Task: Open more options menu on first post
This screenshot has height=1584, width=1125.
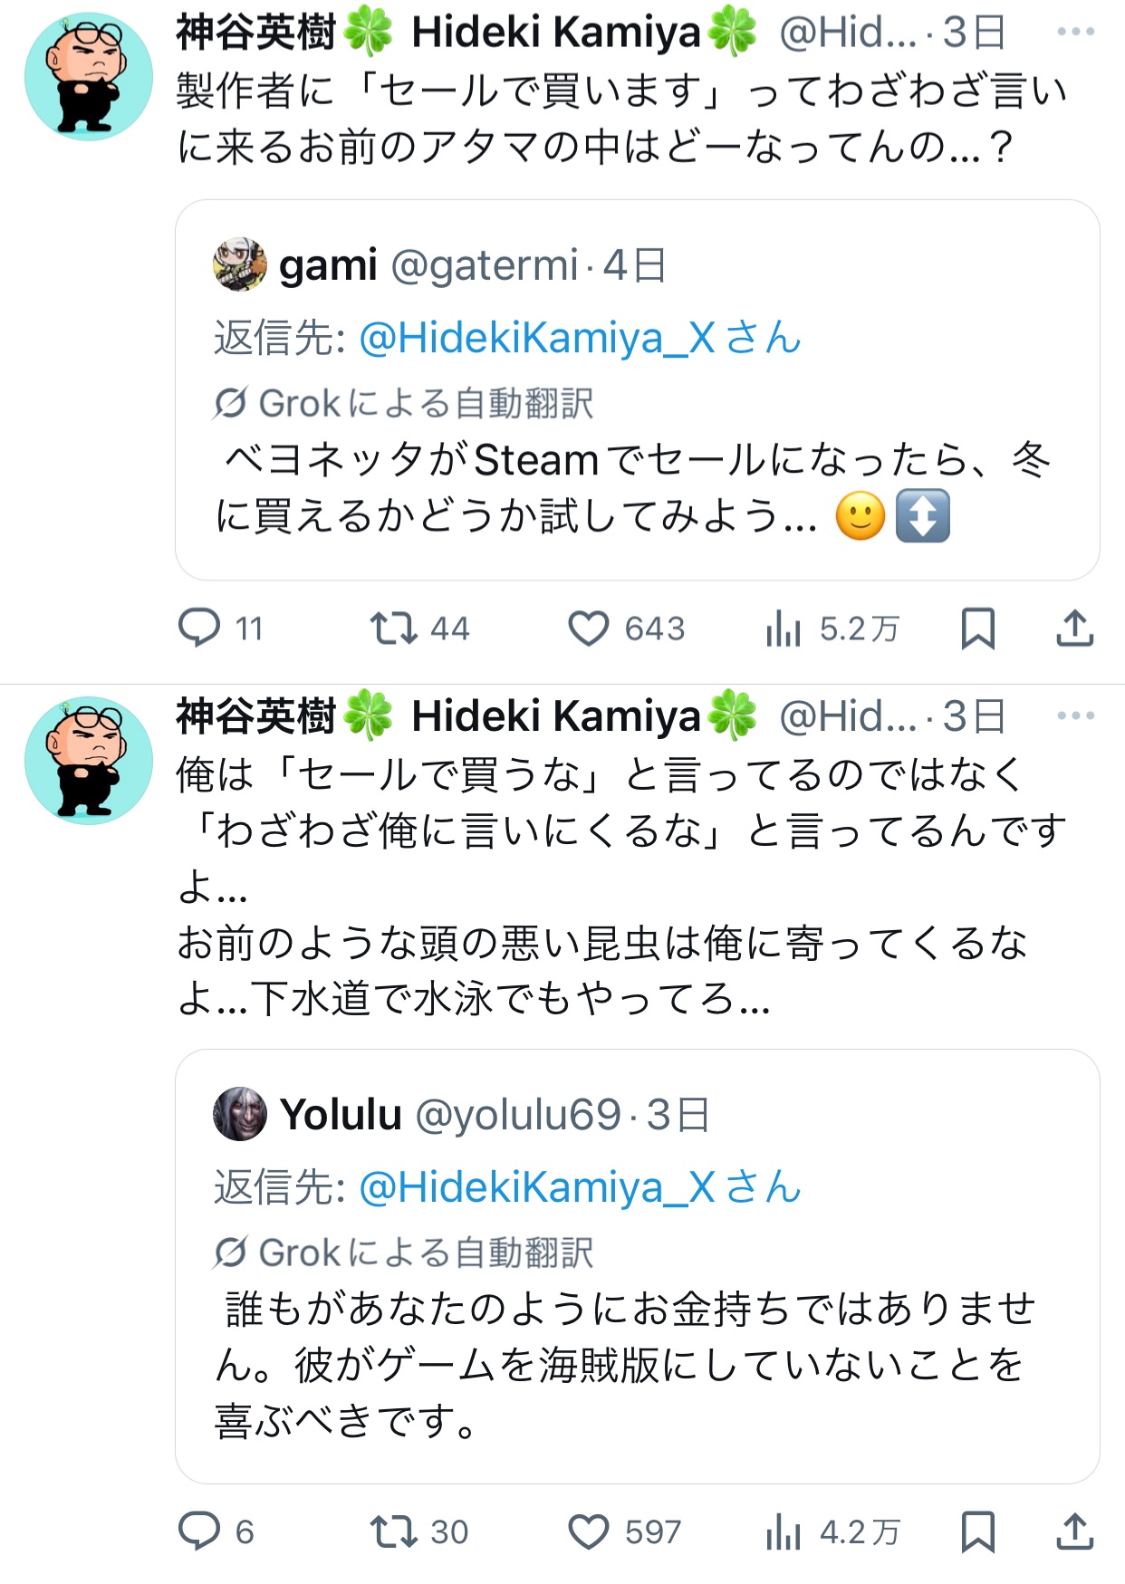Action: (x=1075, y=32)
